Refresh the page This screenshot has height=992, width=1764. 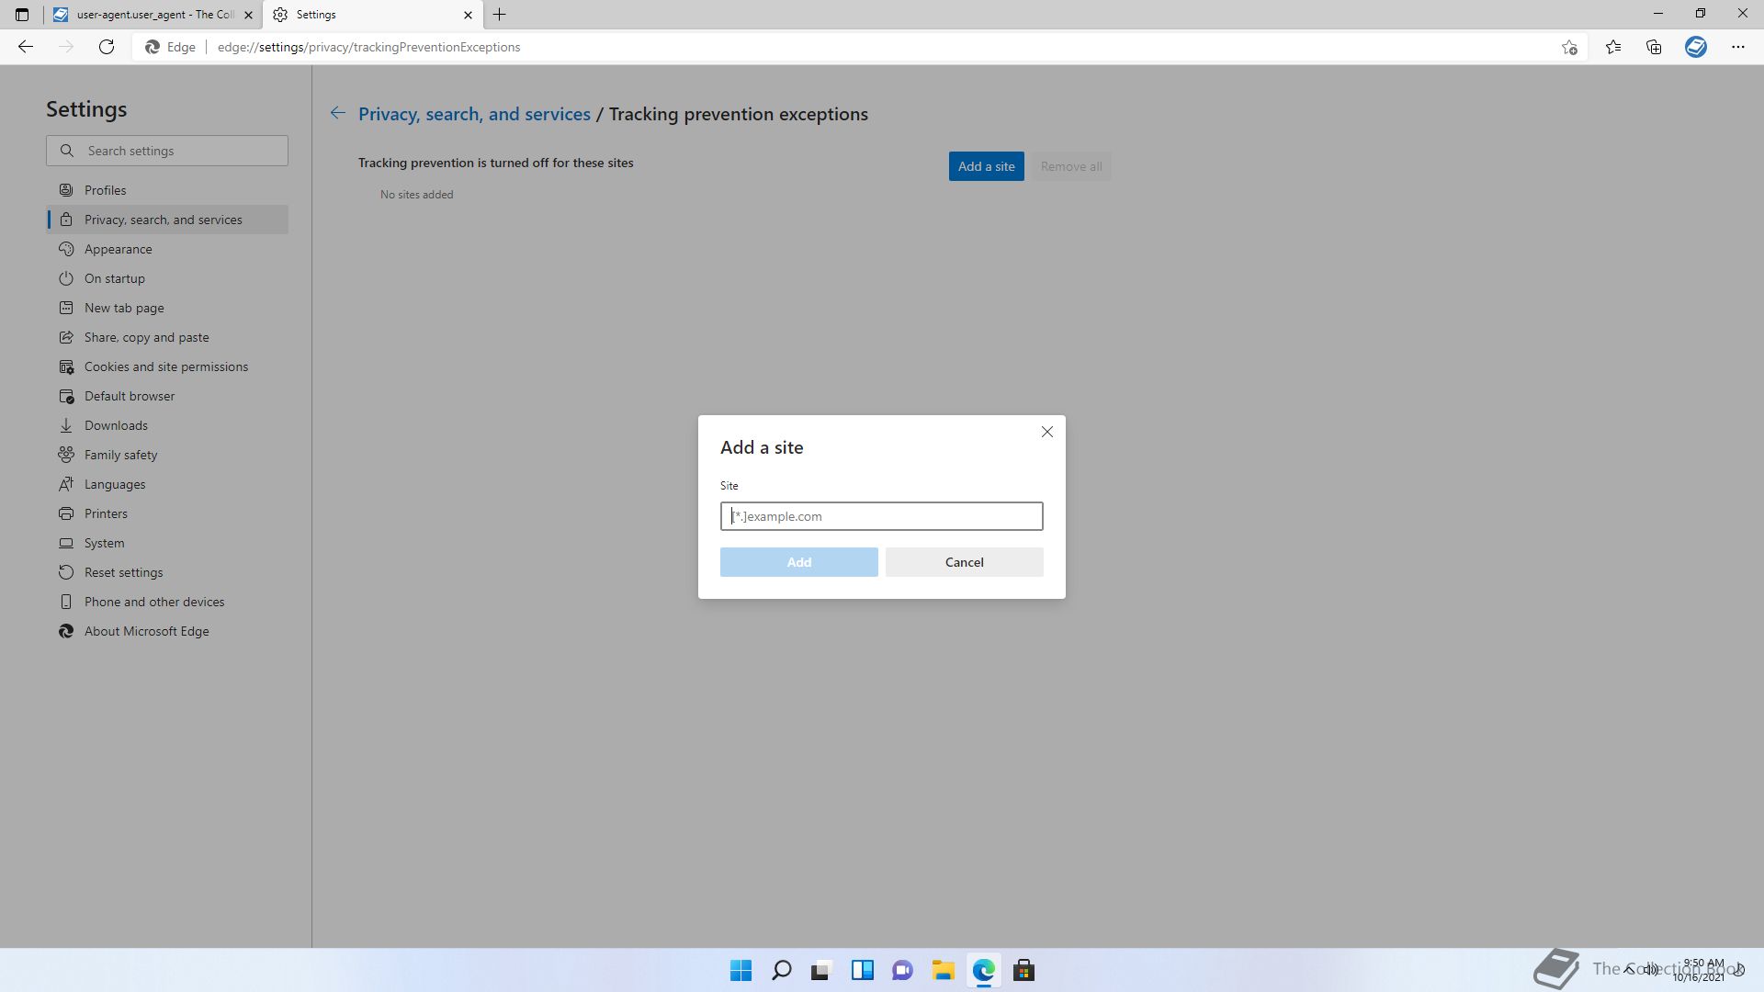pos(107,47)
